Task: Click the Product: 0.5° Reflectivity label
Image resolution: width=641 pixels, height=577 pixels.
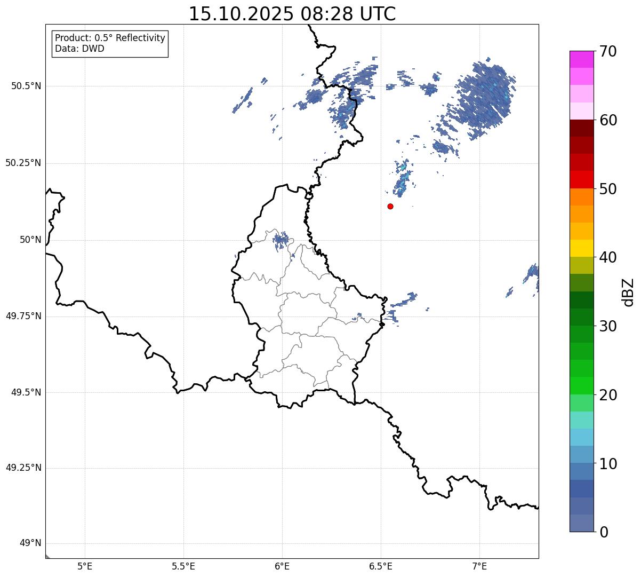Action: [110, 38]
